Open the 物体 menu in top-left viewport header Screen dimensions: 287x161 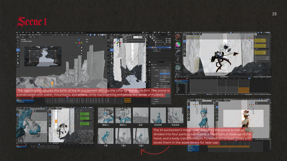pos(40,35)
